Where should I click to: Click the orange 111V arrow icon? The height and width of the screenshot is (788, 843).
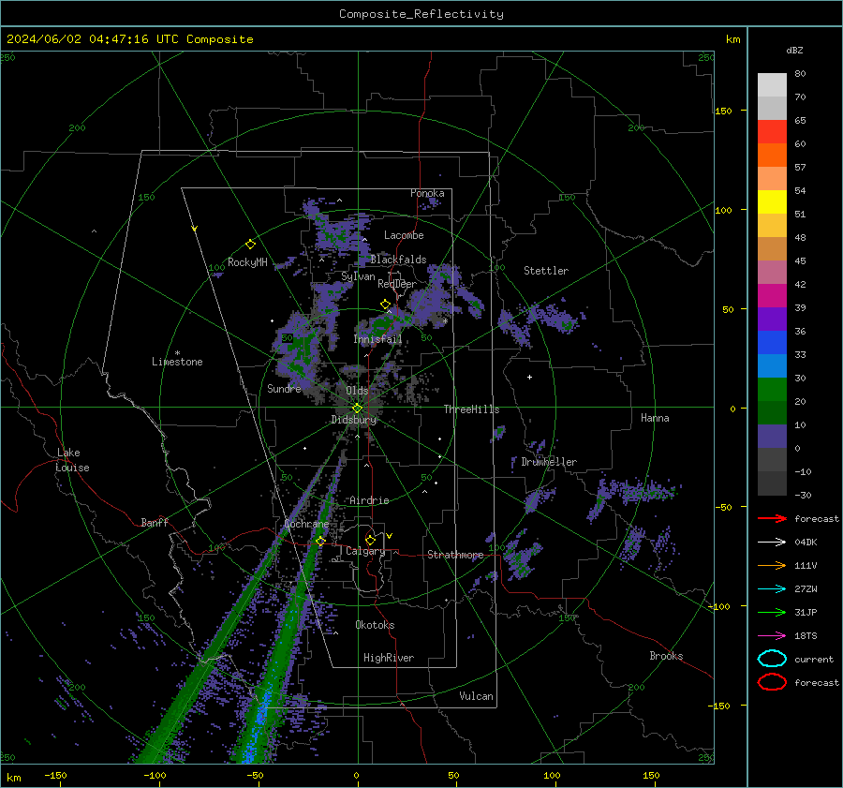(x=772, y=565)
